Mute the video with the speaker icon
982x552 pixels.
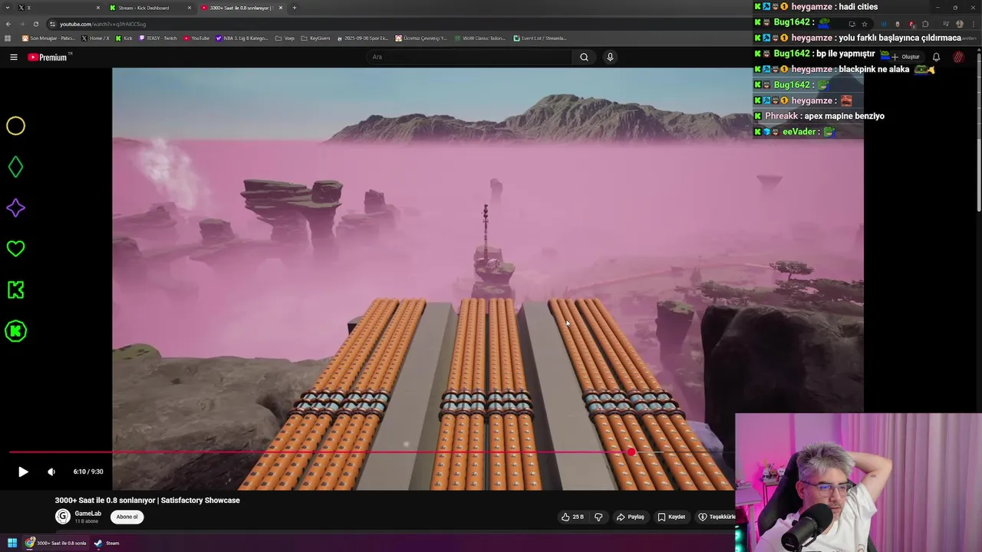click(x=51, y=472)
